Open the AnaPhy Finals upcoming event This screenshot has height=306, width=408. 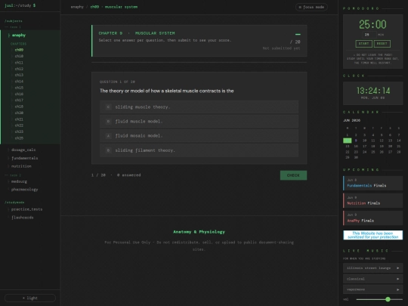tap(373, 218)
